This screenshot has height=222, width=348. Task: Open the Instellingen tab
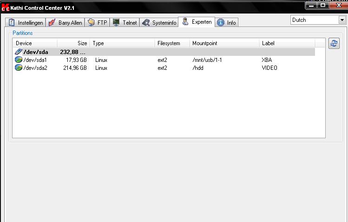pyautogui.click(x=26, y=22)
